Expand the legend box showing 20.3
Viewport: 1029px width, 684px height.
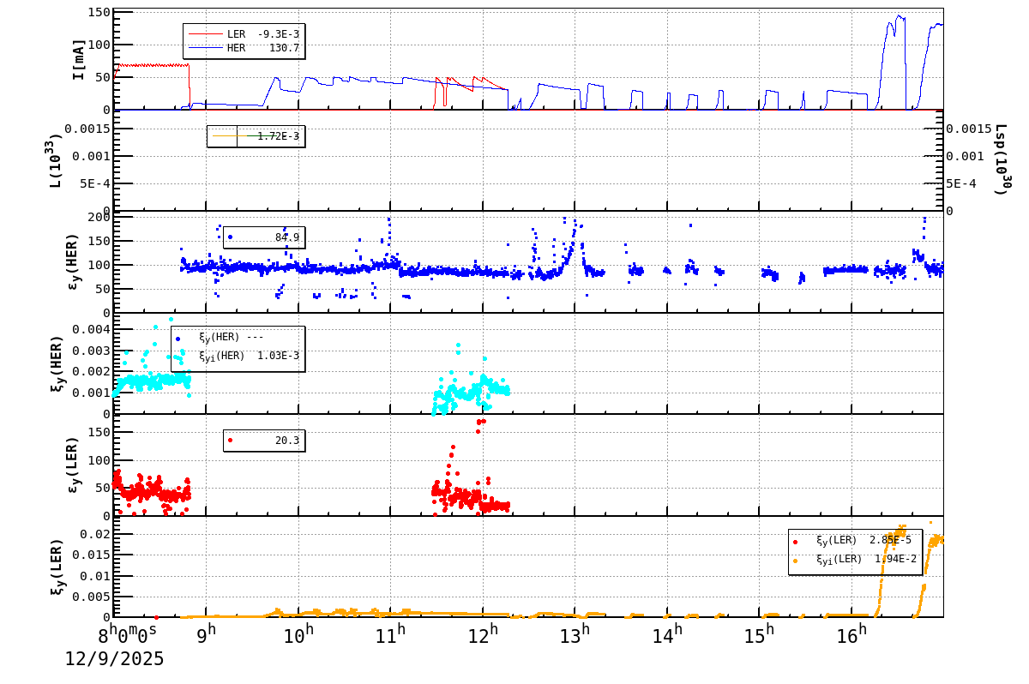pyautogui.click(x=266, y=439)
